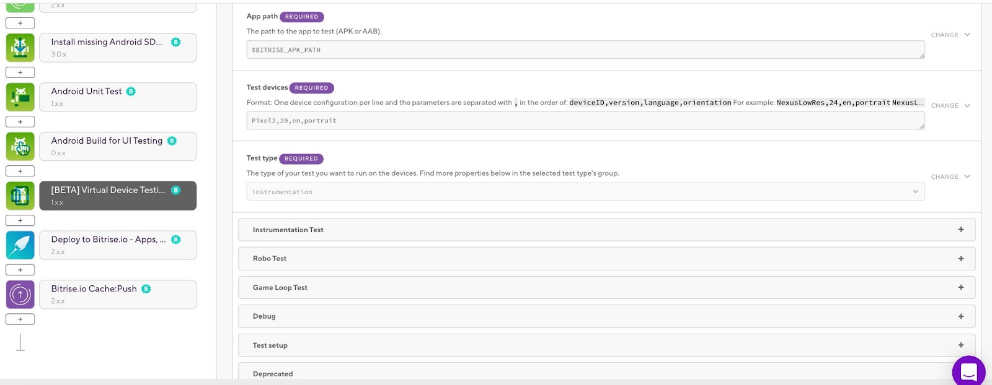Image resolution: width=992 pixels, height=385 pixels.
Task: Select the Bitrise.io Cache:Push step
Action: pyautogui.click(x=118, y=295)
